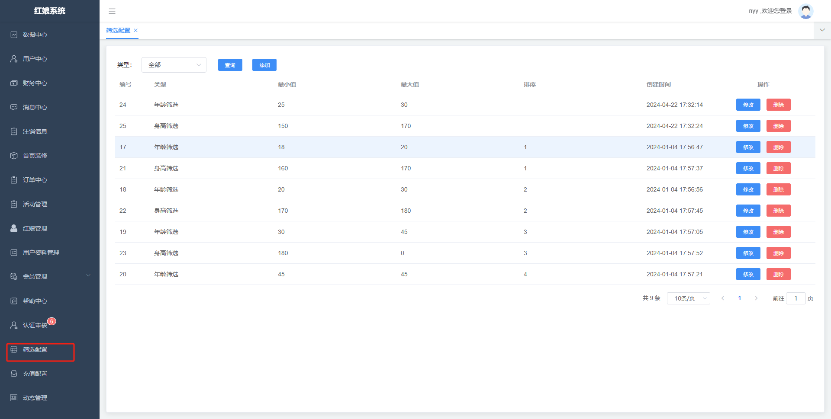831x419 pixels.
Task: Close the 筛选配置 tab
Action: 135,30
